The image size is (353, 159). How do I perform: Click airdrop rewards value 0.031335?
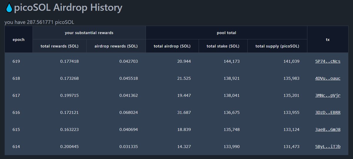coord(129,147)
